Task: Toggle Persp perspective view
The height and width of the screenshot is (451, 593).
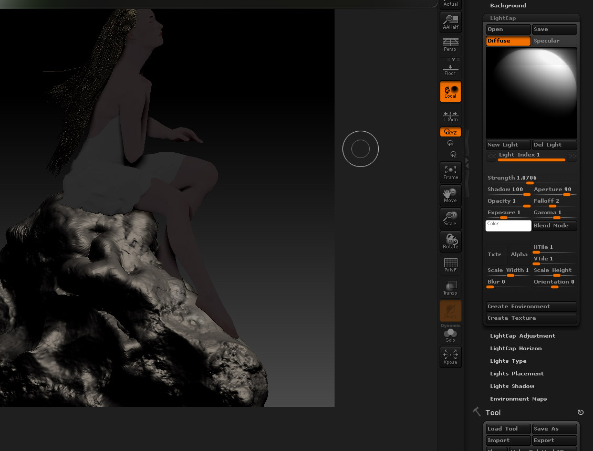Action: click(x=451, y=45)
